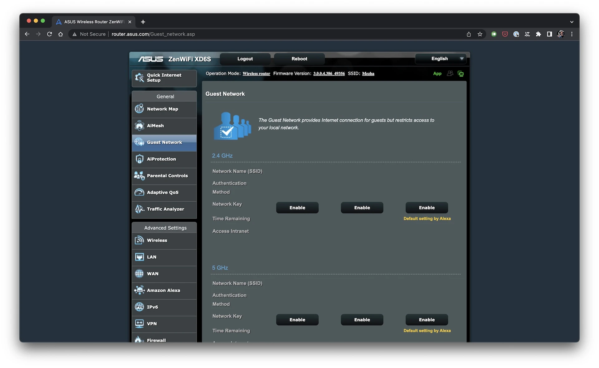Go back with the browser back arrow
This screenshot has width=599, height=368.
(27, 34)
